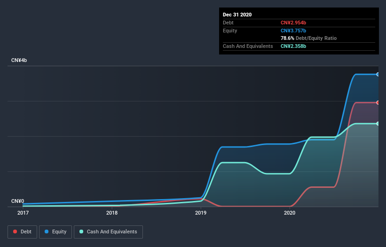Click the red Debt legend dot
386x247 pixels.
click(x=15, y=232)
